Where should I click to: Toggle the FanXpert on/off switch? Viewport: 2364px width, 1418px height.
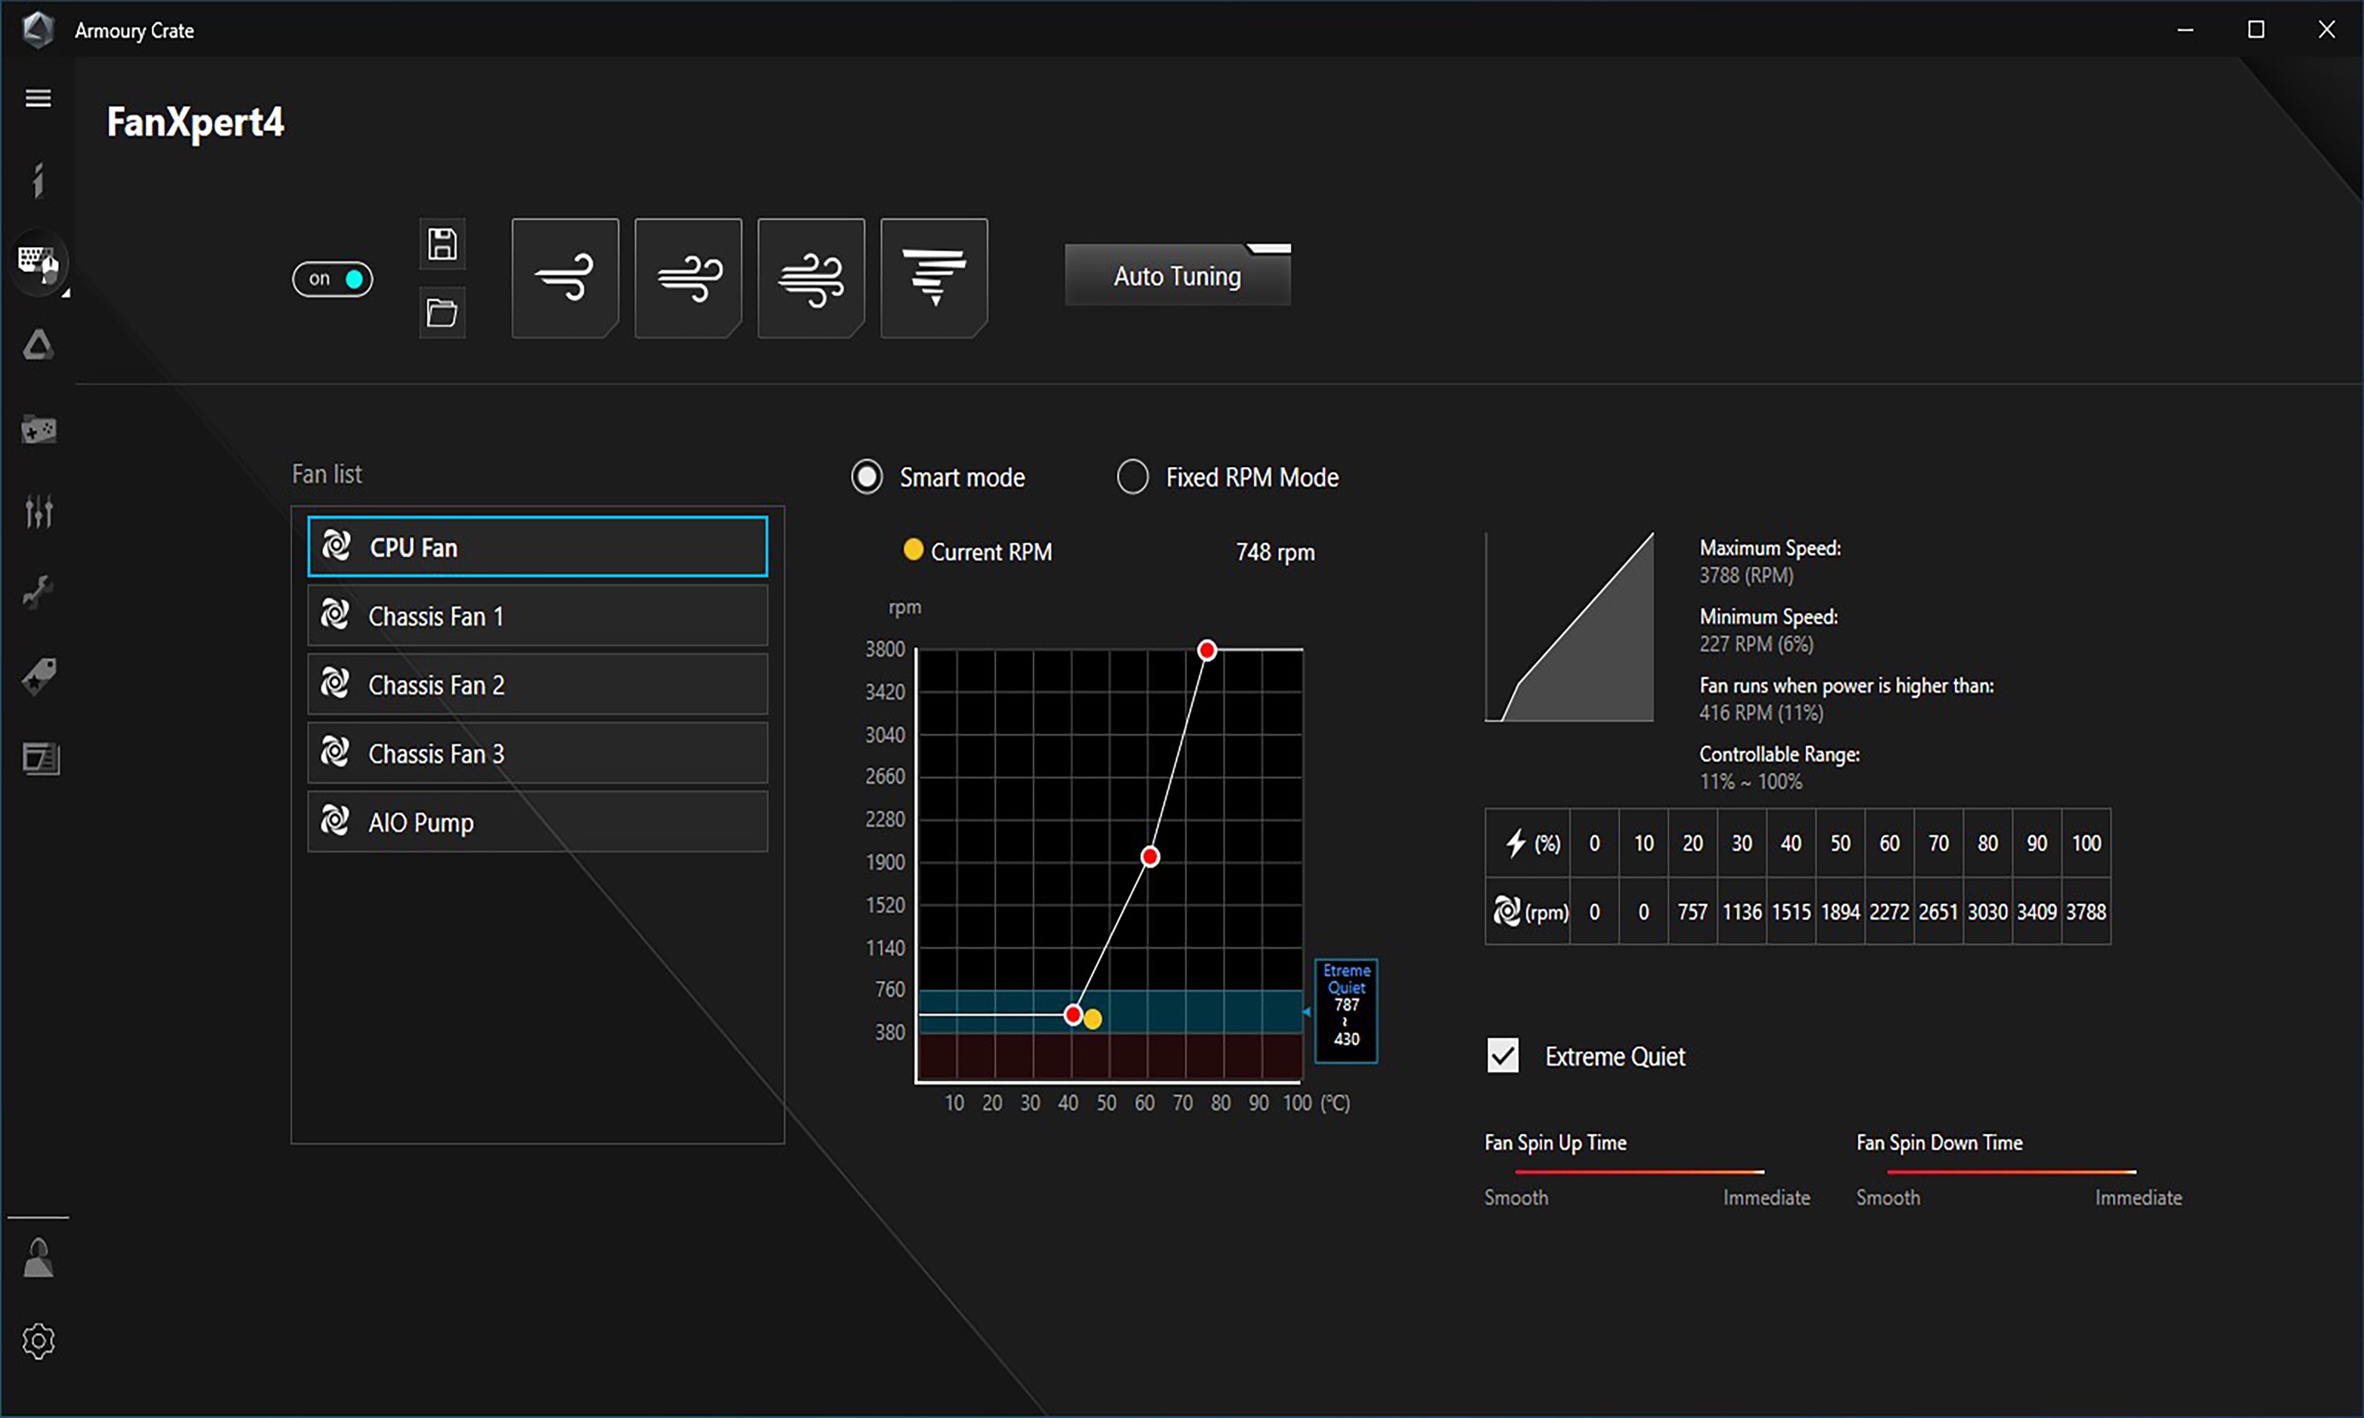point(333,279)
